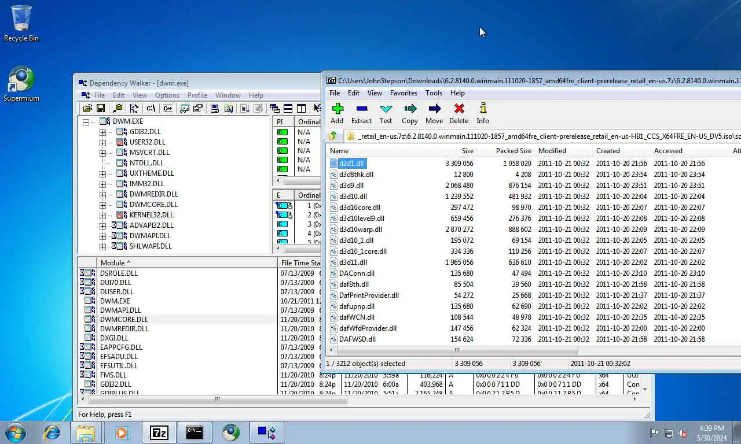741x444 pixels.
Task: Select DWMREDIR.DLL in the module list
Action: pyautogui.click(x=124, y=329)
